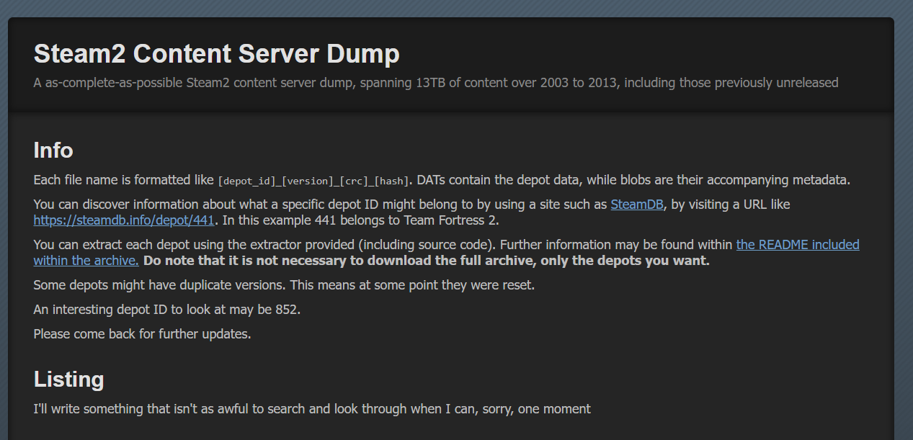Open the SteamDB link
Viewport: 913px width, 440px height.
636,205
